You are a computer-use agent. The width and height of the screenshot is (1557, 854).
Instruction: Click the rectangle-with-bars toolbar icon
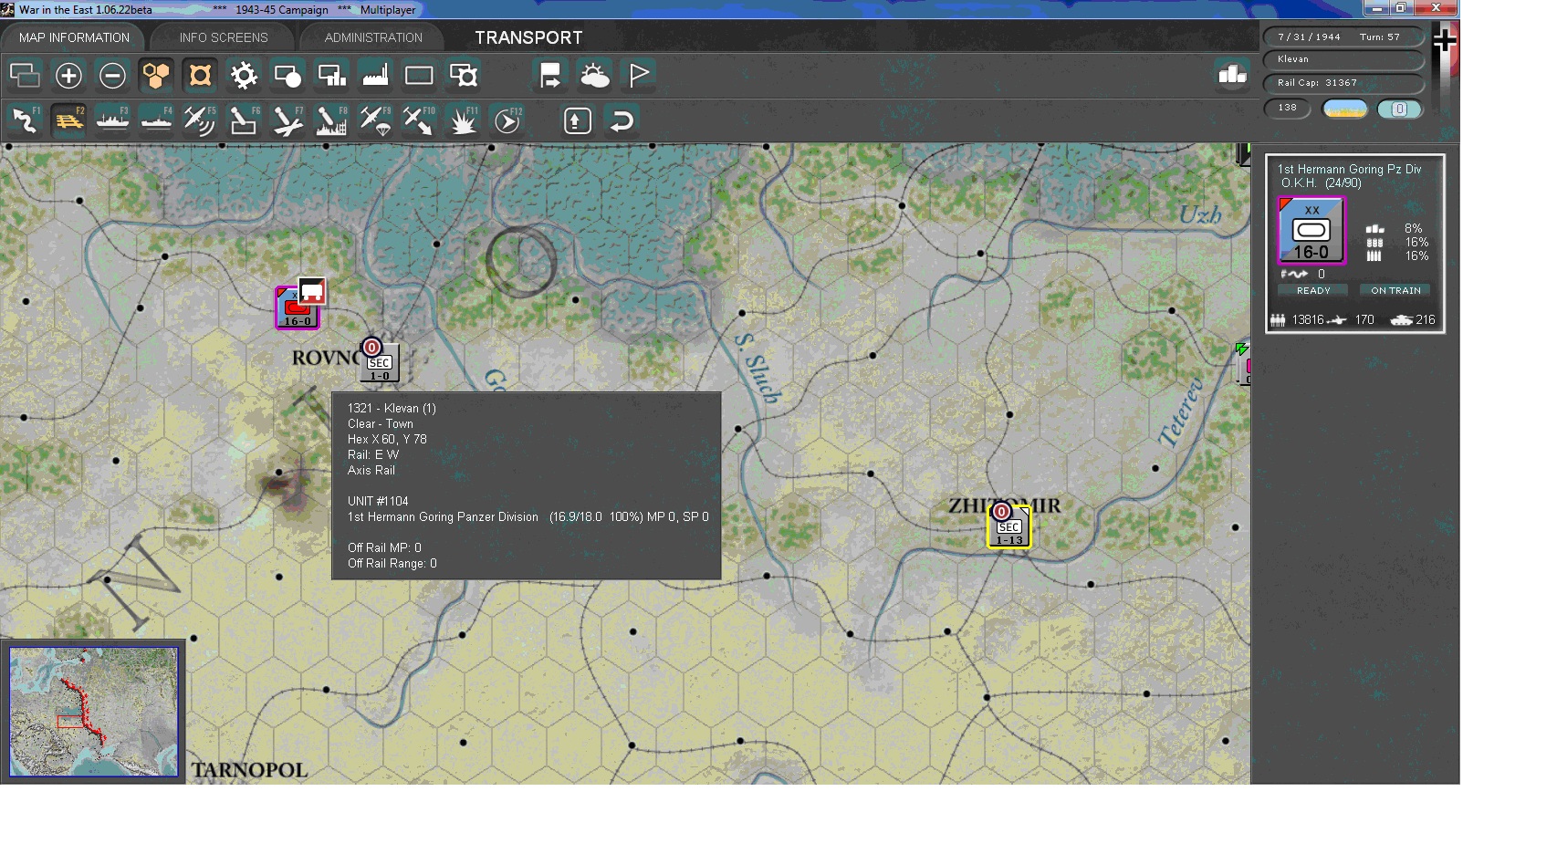pos(331,75)
